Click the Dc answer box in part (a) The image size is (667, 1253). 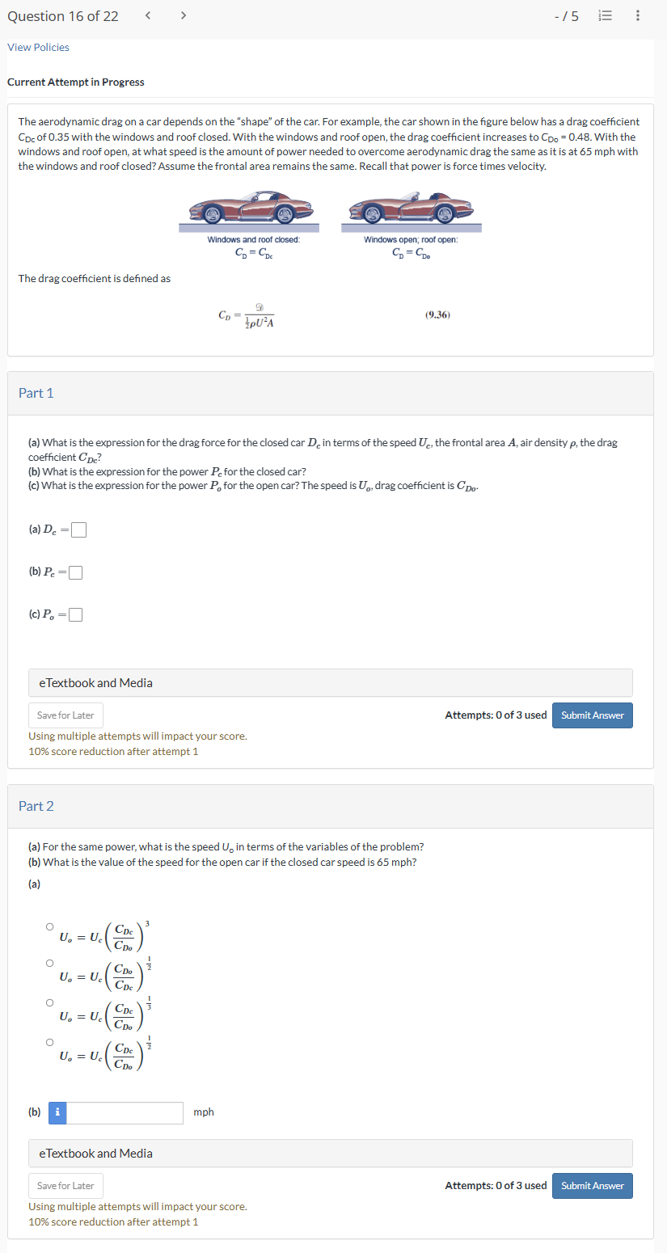(78, 530)
